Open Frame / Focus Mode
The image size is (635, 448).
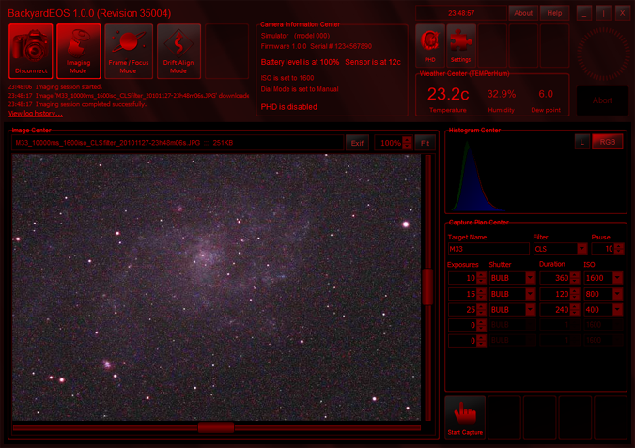pos(128,51)
